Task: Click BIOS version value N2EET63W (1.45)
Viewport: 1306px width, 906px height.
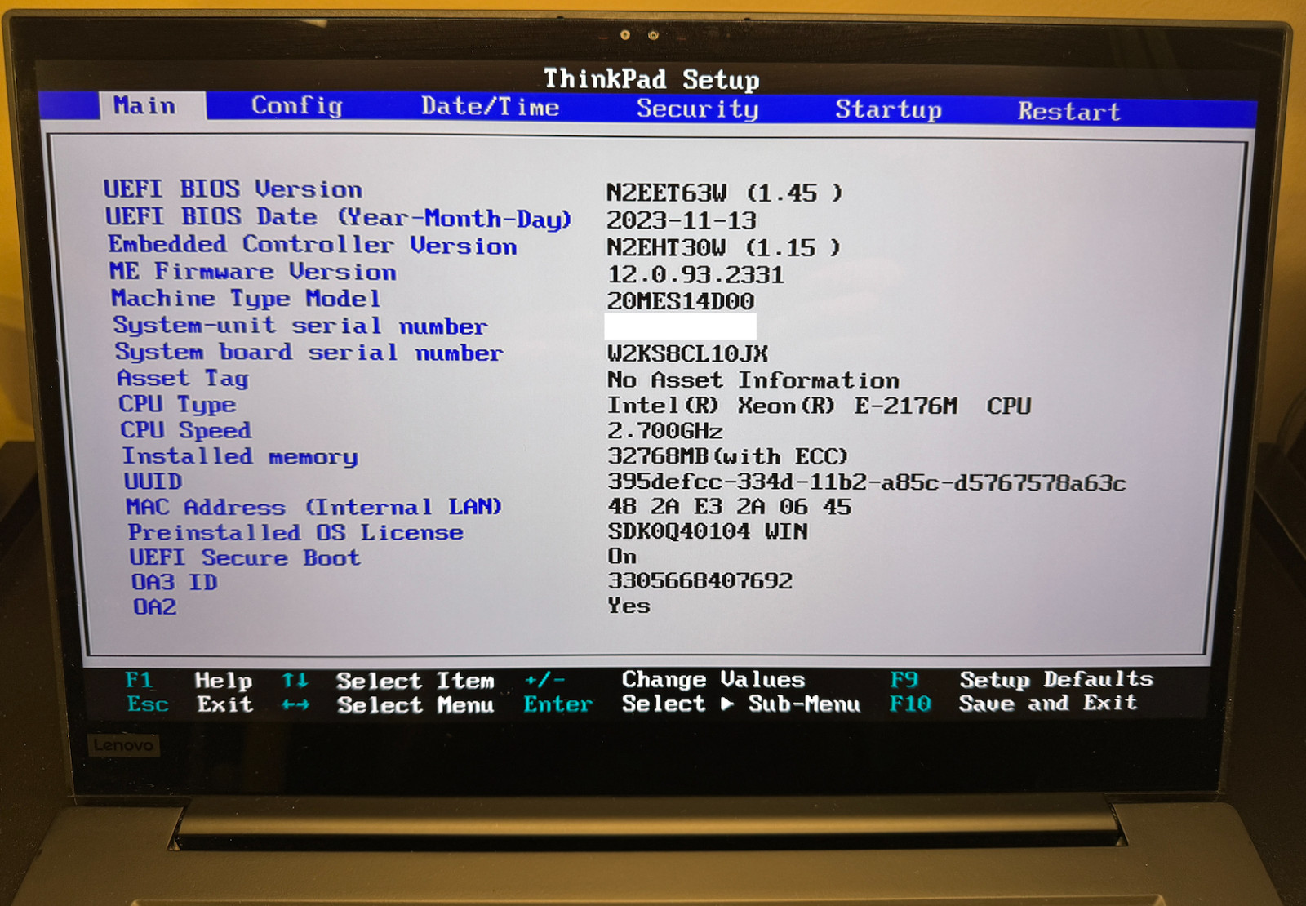Action: pyautogui.click(x=724, y=193)
